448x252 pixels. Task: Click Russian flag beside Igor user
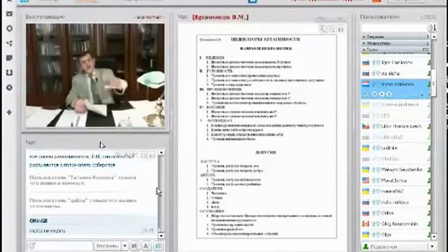365,63
